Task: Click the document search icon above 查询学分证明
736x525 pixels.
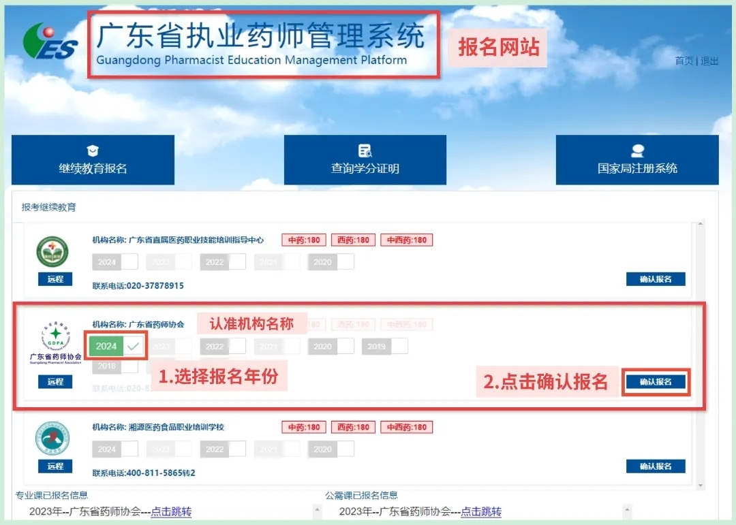Action: pyautogui.click(x=365, y=151)
